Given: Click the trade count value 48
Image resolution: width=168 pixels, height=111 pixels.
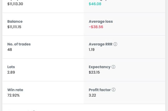Looking at the screenshot, I should point(10,50).
